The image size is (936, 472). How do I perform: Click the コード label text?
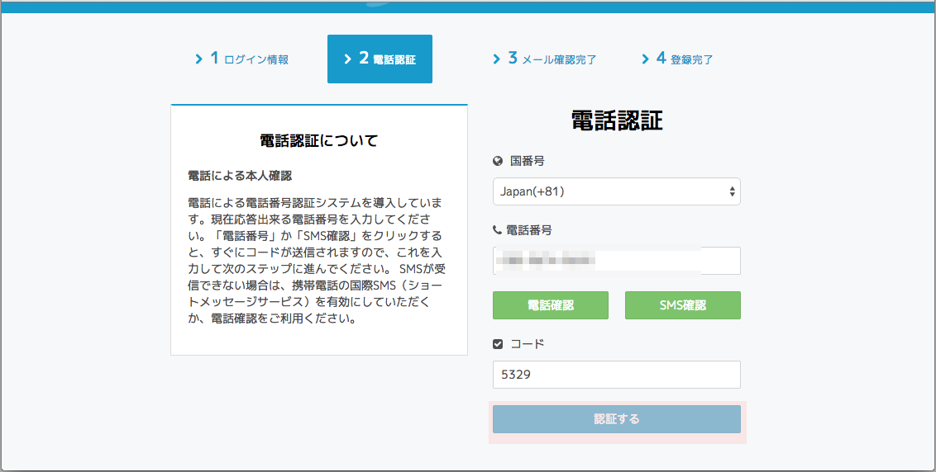click(x=527, y=344)
